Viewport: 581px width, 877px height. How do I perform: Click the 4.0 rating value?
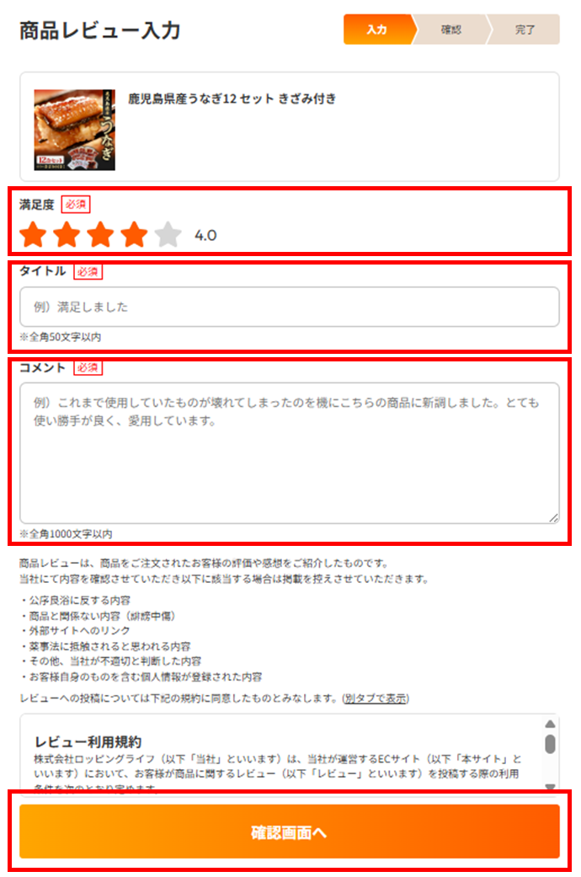[x=205, y=236]
